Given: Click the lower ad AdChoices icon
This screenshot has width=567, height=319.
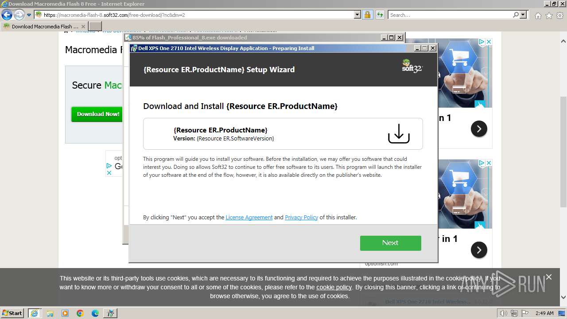Looking at the screenshot, I should [x=482, y=163].
